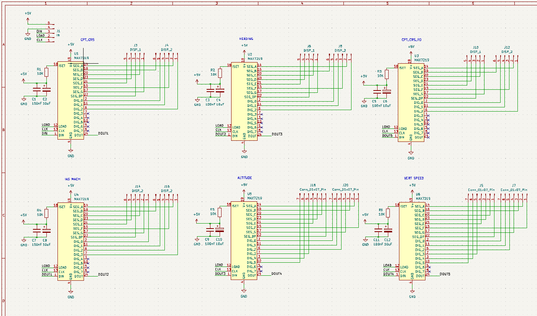
Task: Select polarized capacitor C2 10uF
Action: click(x=46, y=89)
